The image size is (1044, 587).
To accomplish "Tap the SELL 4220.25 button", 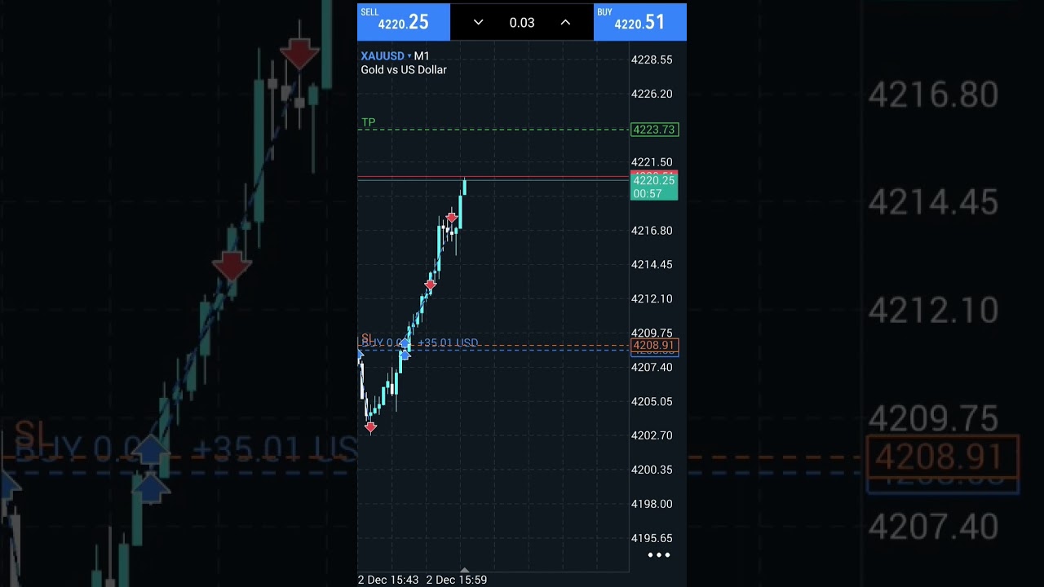I will tap(404, 22).
